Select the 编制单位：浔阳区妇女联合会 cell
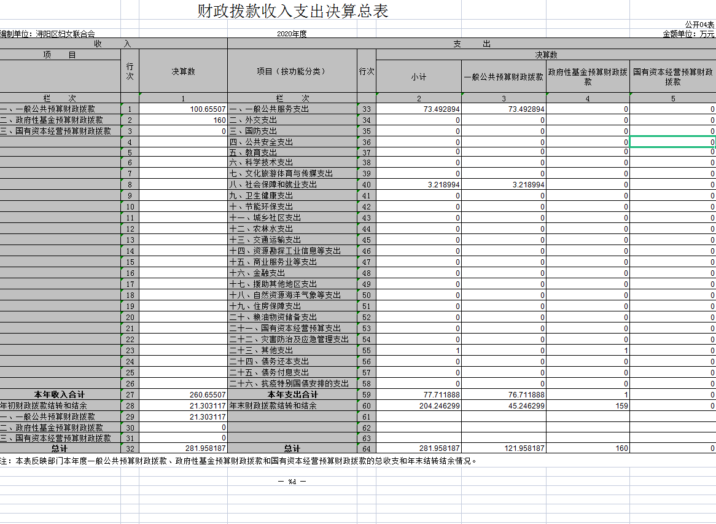 pos(48,34)
